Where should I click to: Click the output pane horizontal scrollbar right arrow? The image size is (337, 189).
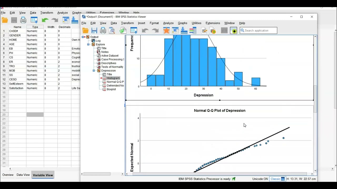(x=312, y=174)
